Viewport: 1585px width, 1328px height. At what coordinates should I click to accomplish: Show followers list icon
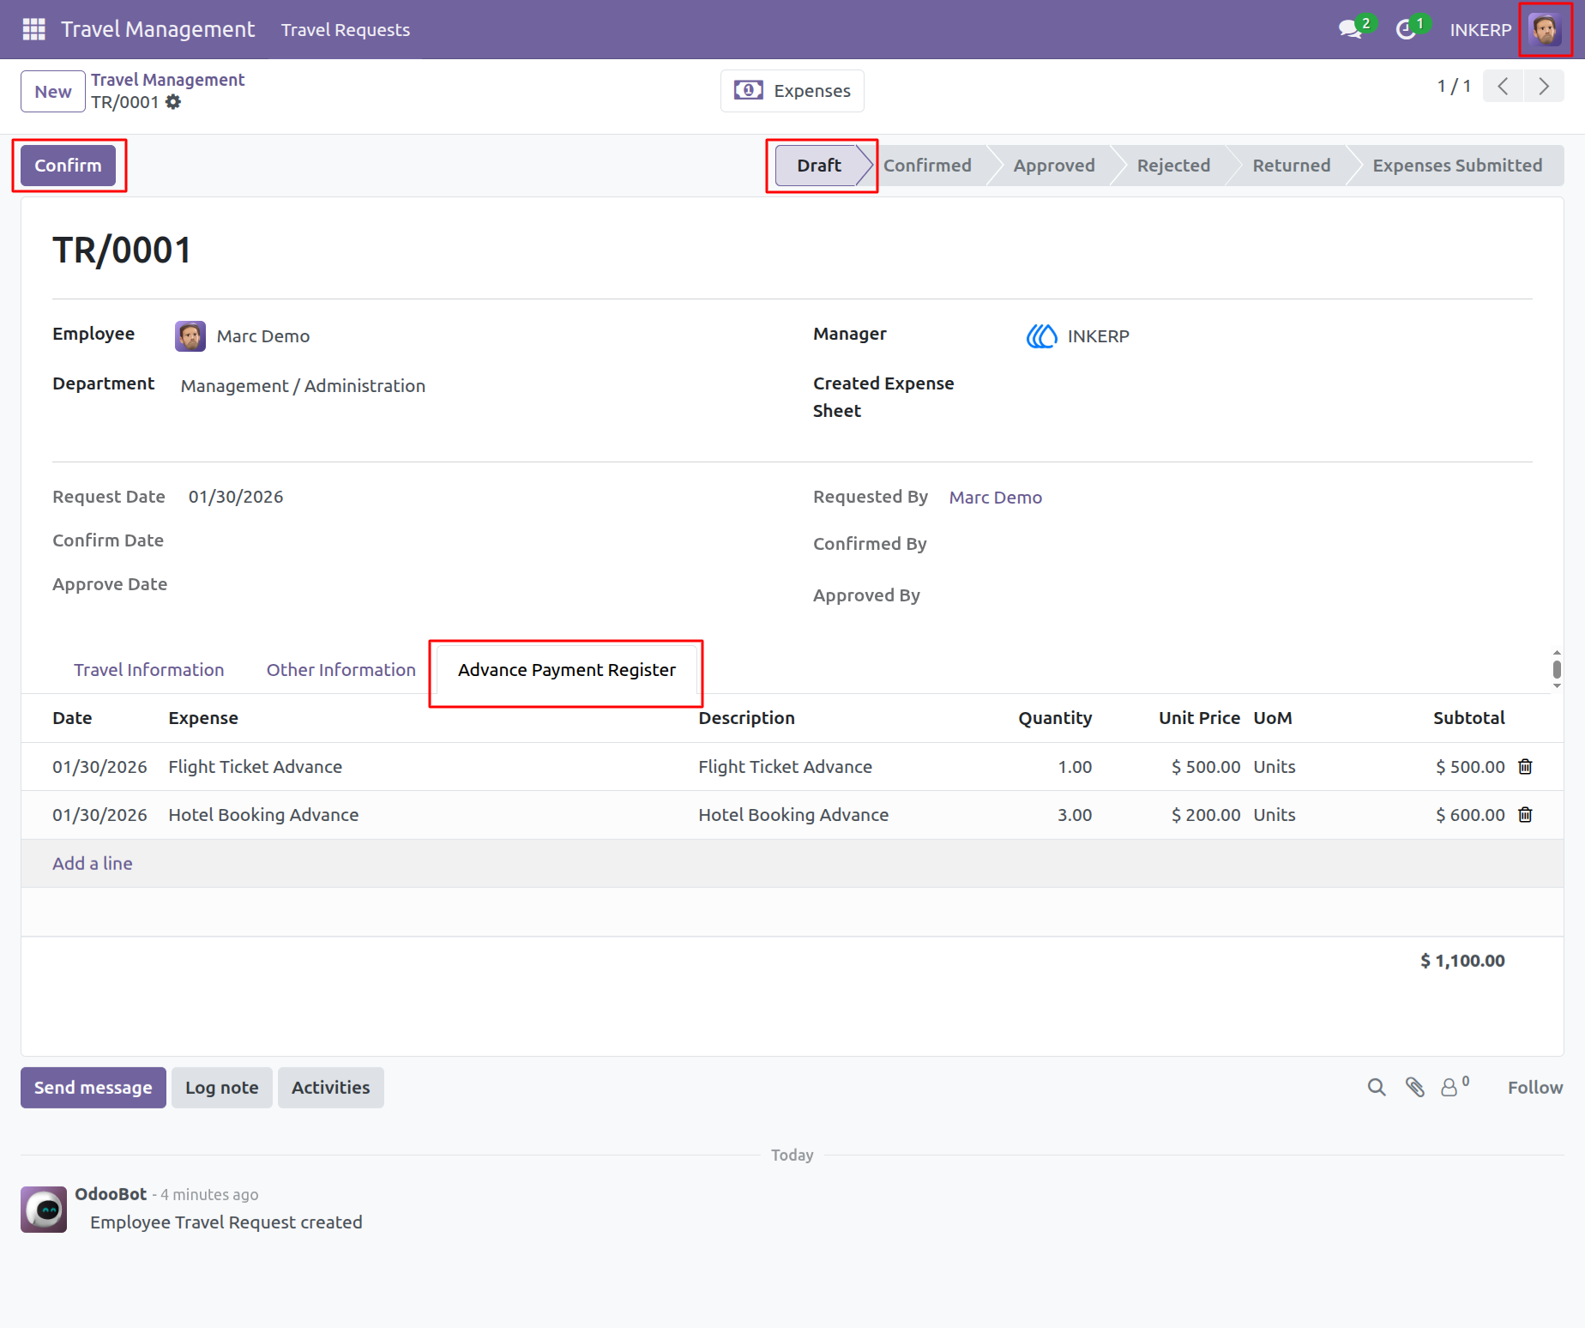coord(1455,1086)
